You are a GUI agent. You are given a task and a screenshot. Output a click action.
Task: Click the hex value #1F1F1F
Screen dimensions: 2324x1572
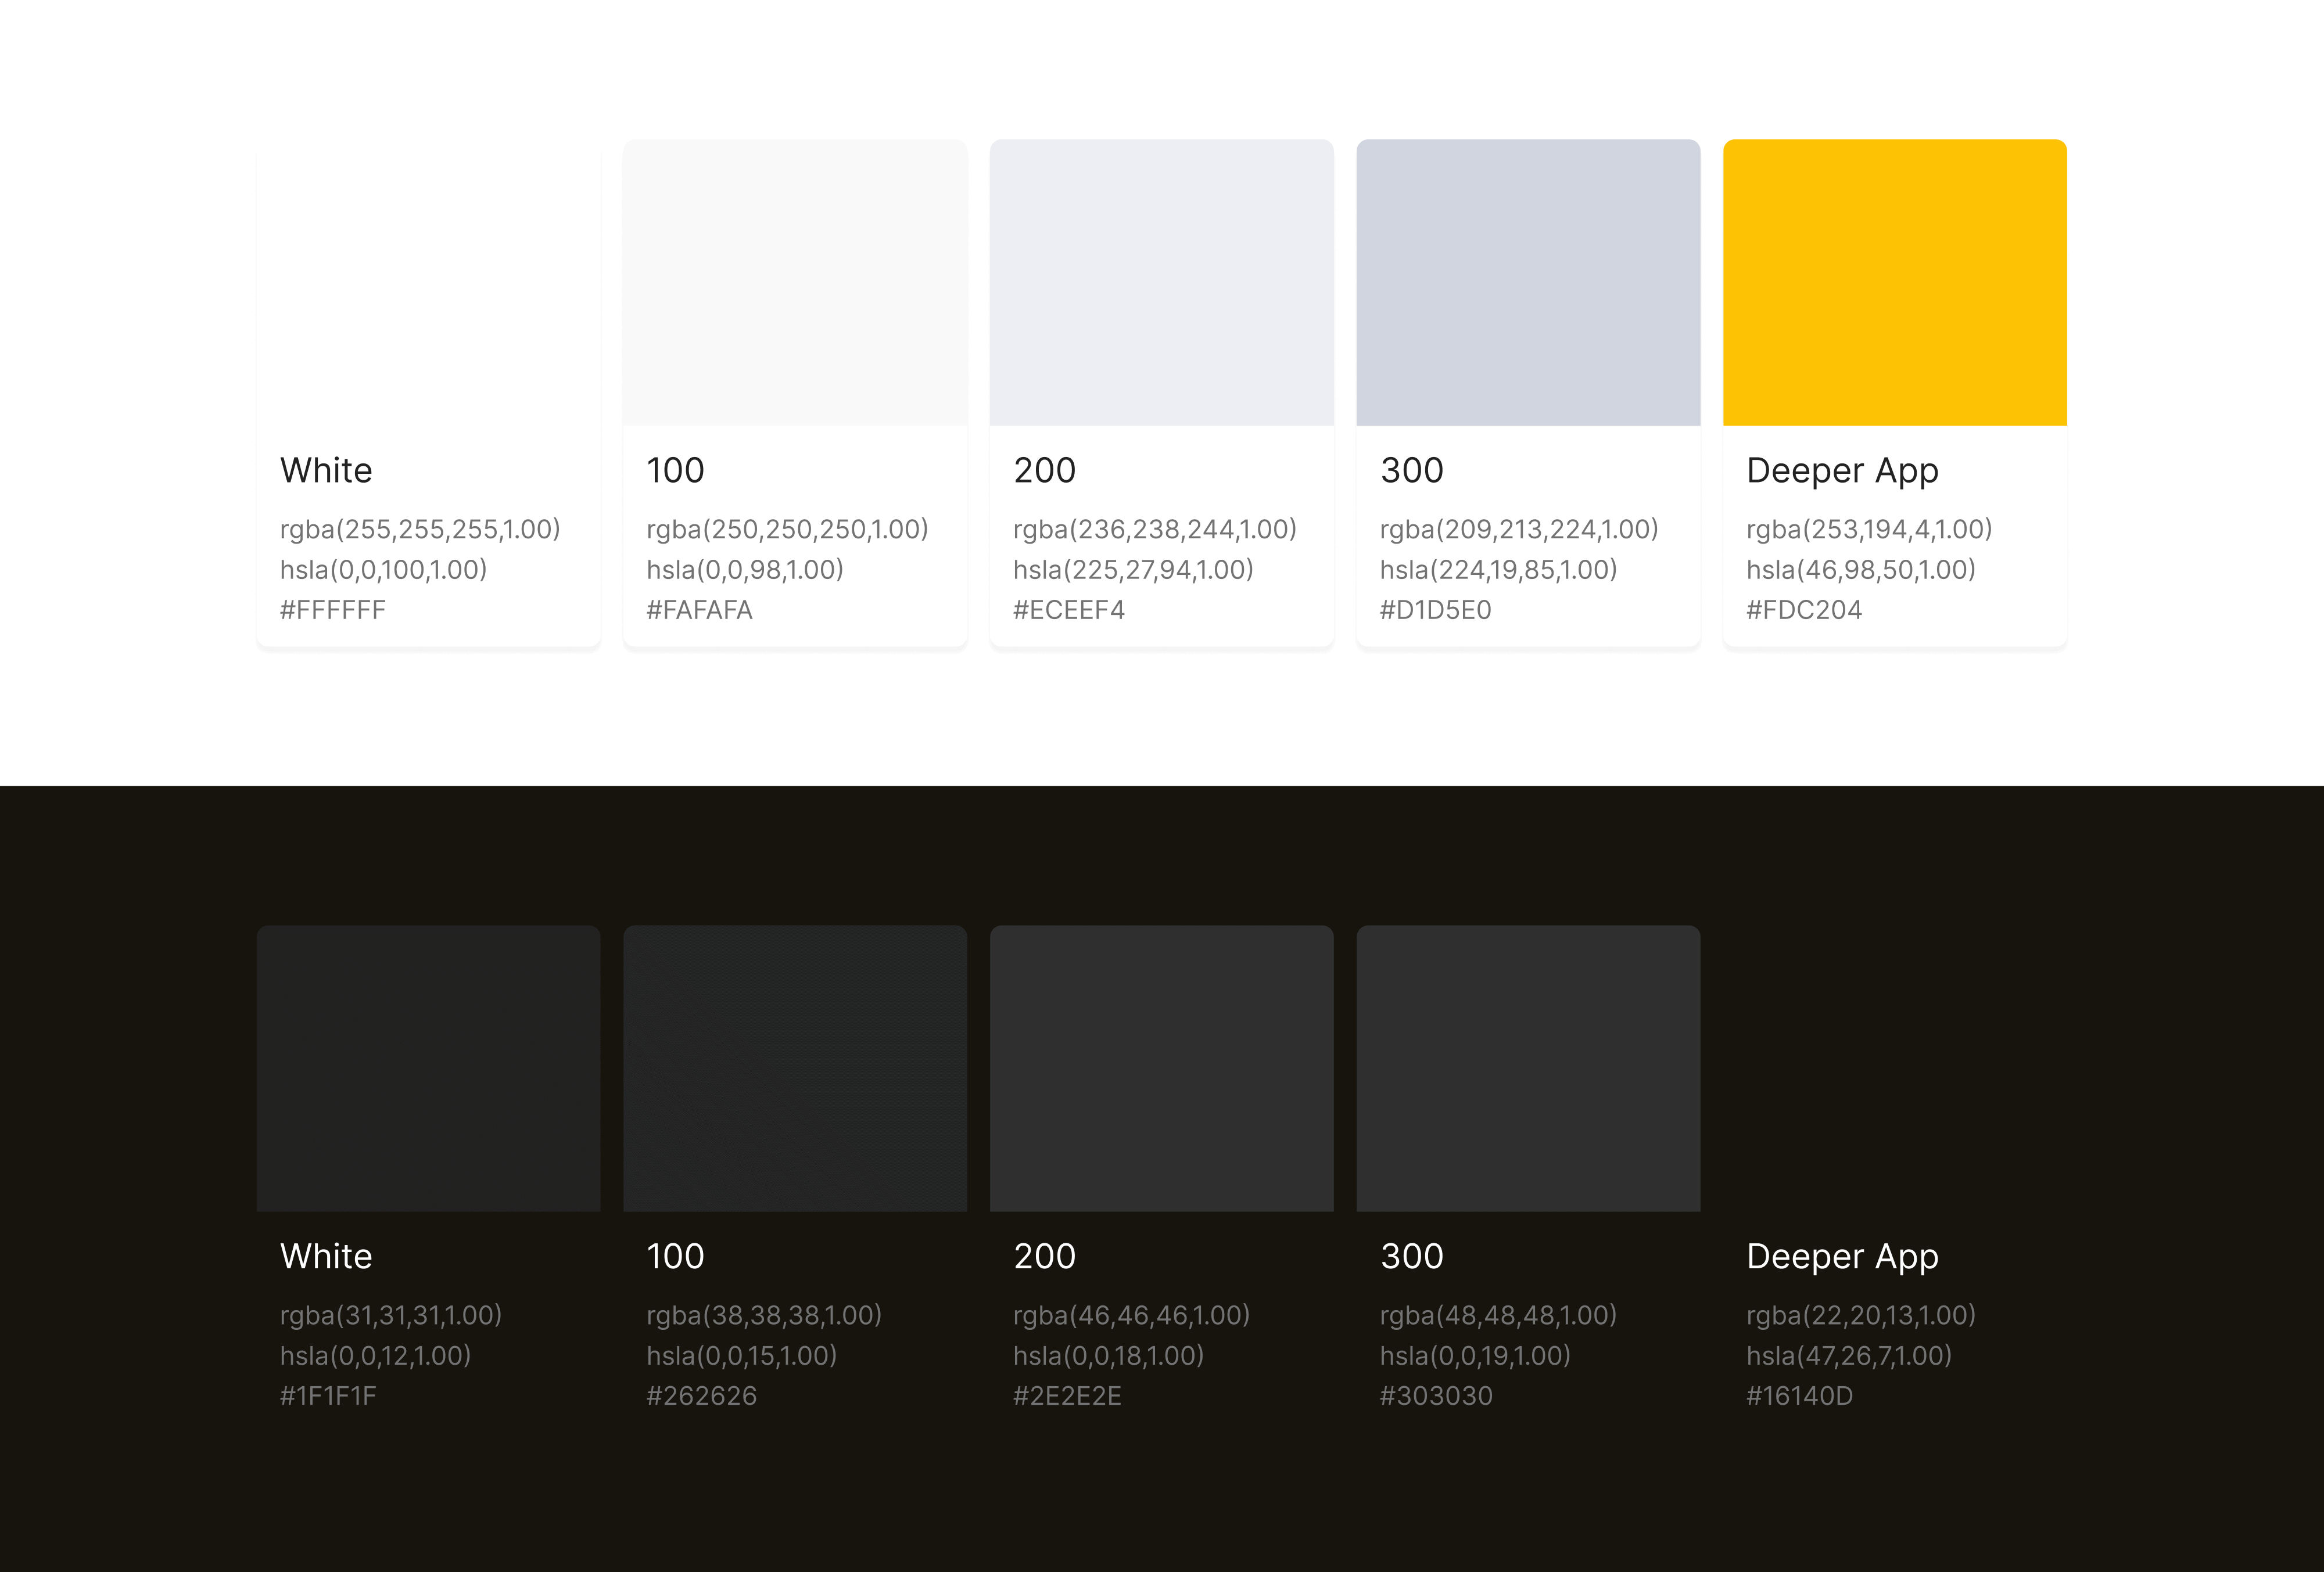click(x=328, y=1395)
